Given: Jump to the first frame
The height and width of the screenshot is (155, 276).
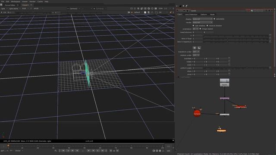Looking at the screenshot, I should coord(63,151).
